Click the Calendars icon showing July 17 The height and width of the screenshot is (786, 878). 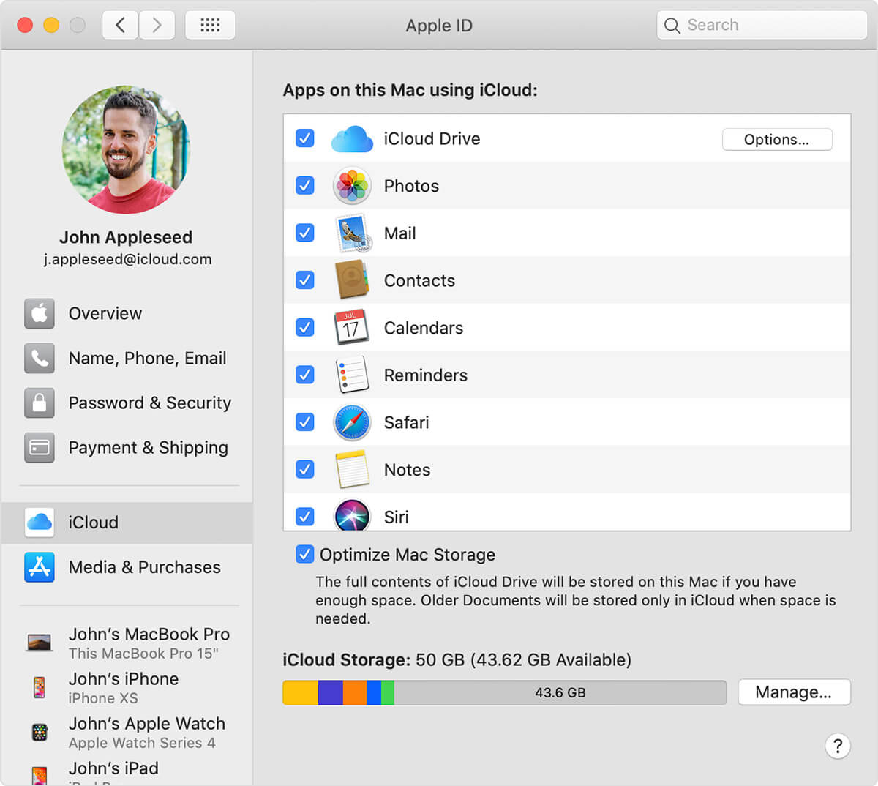(352, 327)
